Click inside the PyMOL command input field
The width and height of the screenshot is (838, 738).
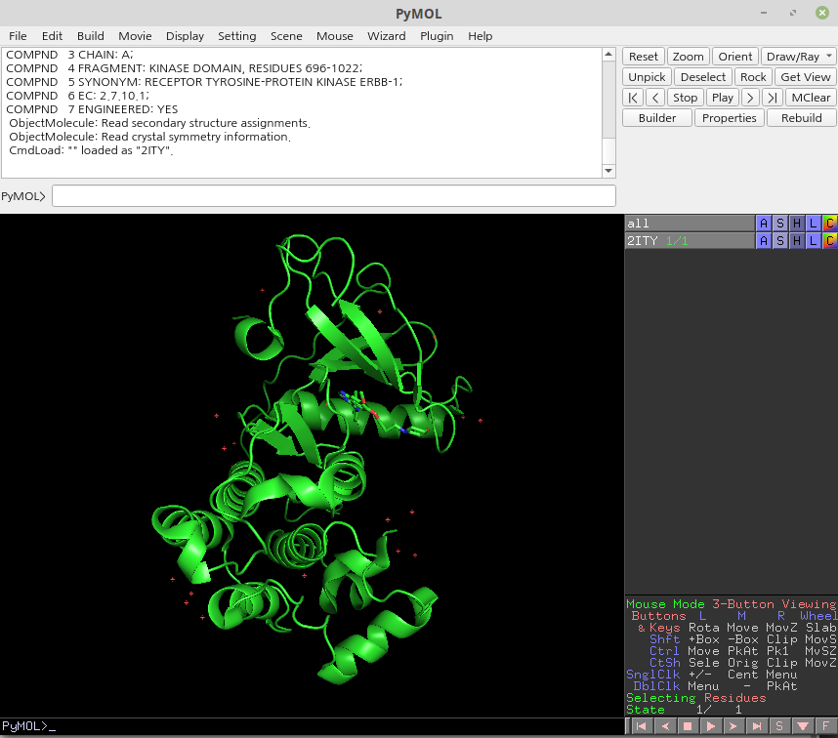332,195
